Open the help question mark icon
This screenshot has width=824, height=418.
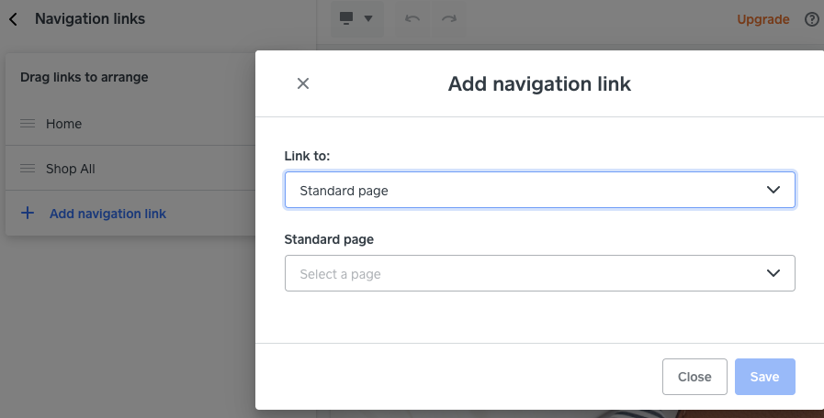tap(811, 19)
